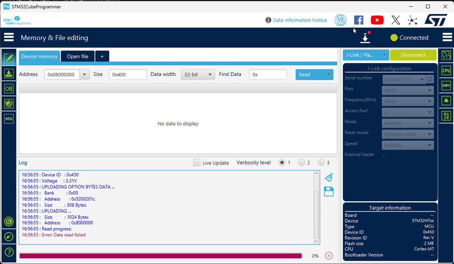Open the Erasing & Programming download icon

[9, 74]
